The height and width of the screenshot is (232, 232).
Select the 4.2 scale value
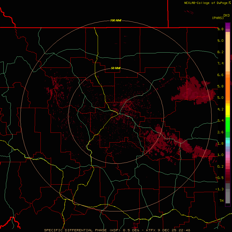(x=220, y=109)
